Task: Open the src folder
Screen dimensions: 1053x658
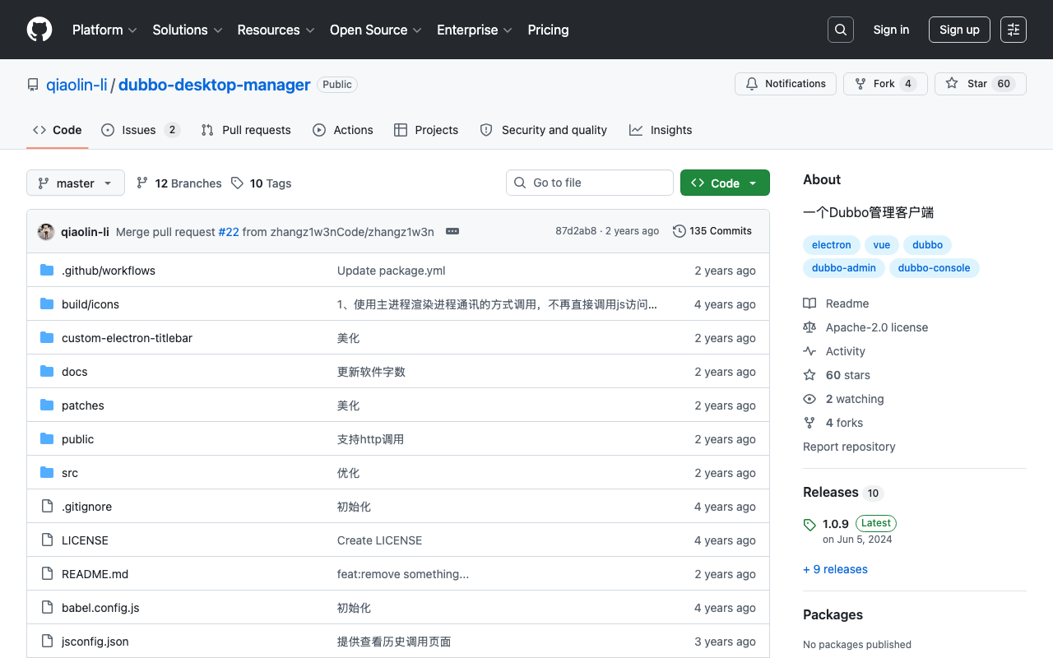Action: tap(70, 473)
